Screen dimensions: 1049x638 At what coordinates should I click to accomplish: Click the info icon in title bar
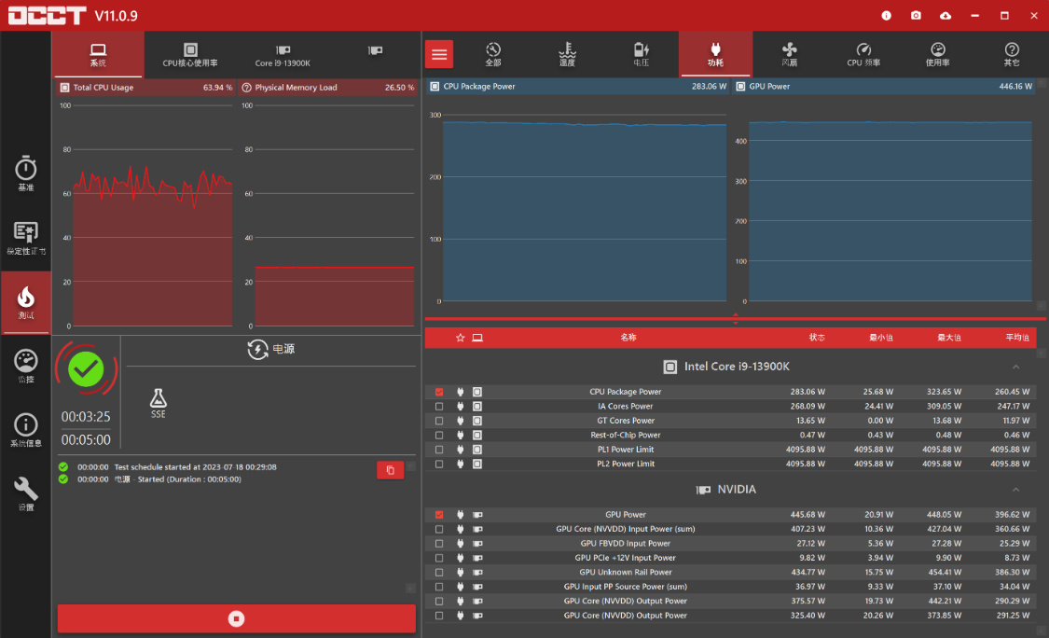point(887,16)
